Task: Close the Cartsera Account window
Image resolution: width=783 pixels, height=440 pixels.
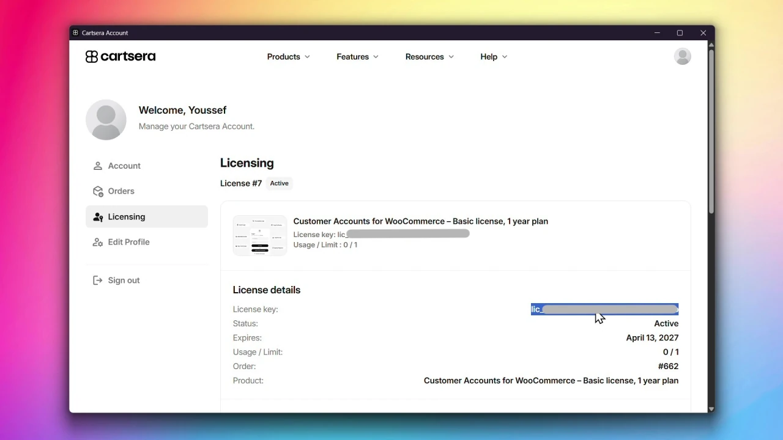Action: coord(703,33)
